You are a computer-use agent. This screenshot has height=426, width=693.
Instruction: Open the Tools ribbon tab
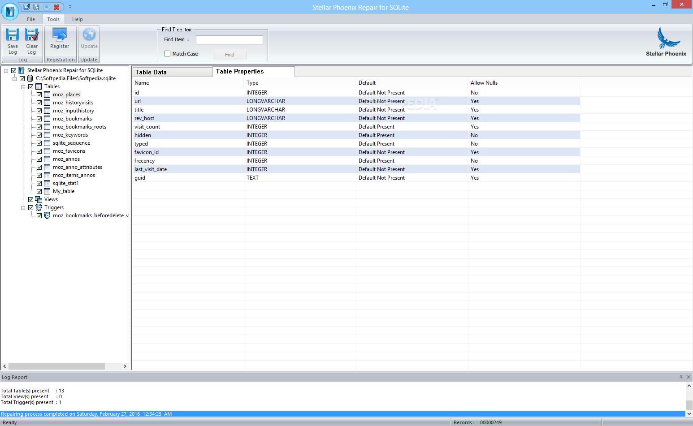pyautogui.click(x=53, y=19)
